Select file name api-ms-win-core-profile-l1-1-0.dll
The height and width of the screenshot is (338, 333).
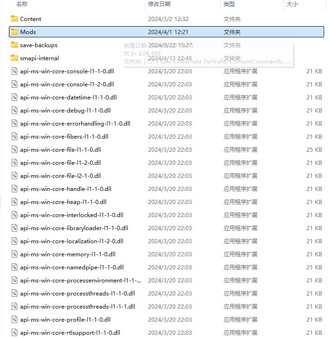pyautogui.click(x=65, y=320)
